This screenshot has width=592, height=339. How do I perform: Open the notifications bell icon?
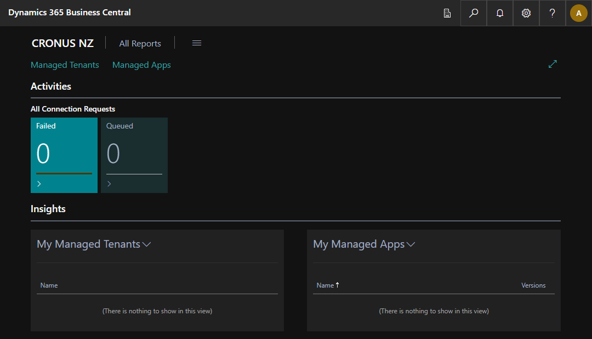point(500,13)
